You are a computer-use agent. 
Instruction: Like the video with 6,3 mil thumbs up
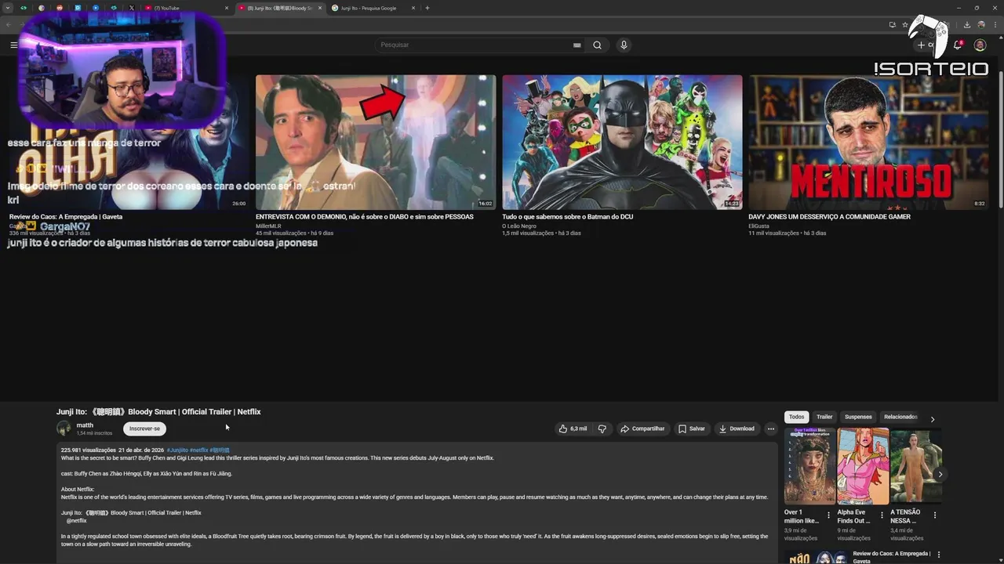573,428
